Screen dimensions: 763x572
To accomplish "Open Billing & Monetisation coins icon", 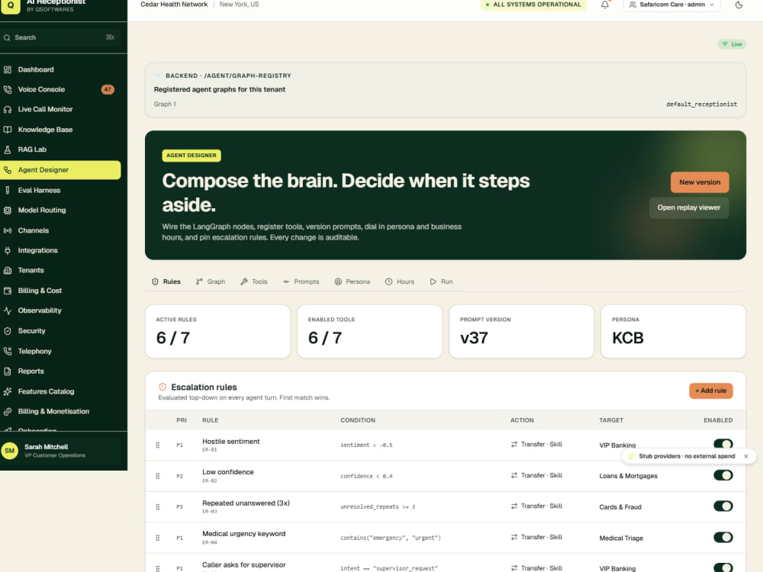I will coord(8,412).
